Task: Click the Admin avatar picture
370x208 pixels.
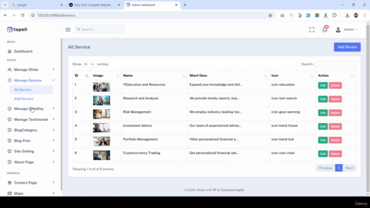Action: click(x=338, y=29)
